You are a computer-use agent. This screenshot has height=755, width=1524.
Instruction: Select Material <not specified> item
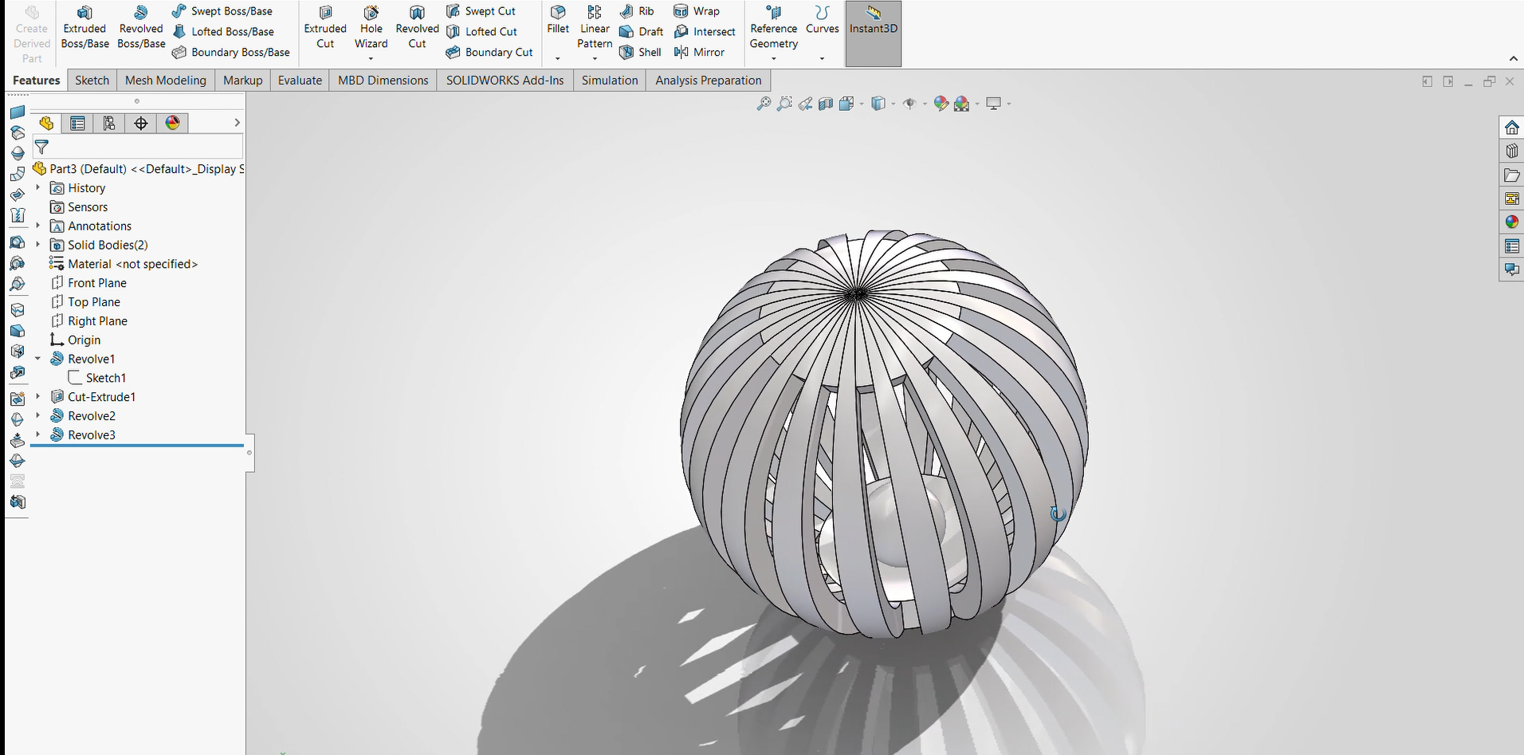124,264
